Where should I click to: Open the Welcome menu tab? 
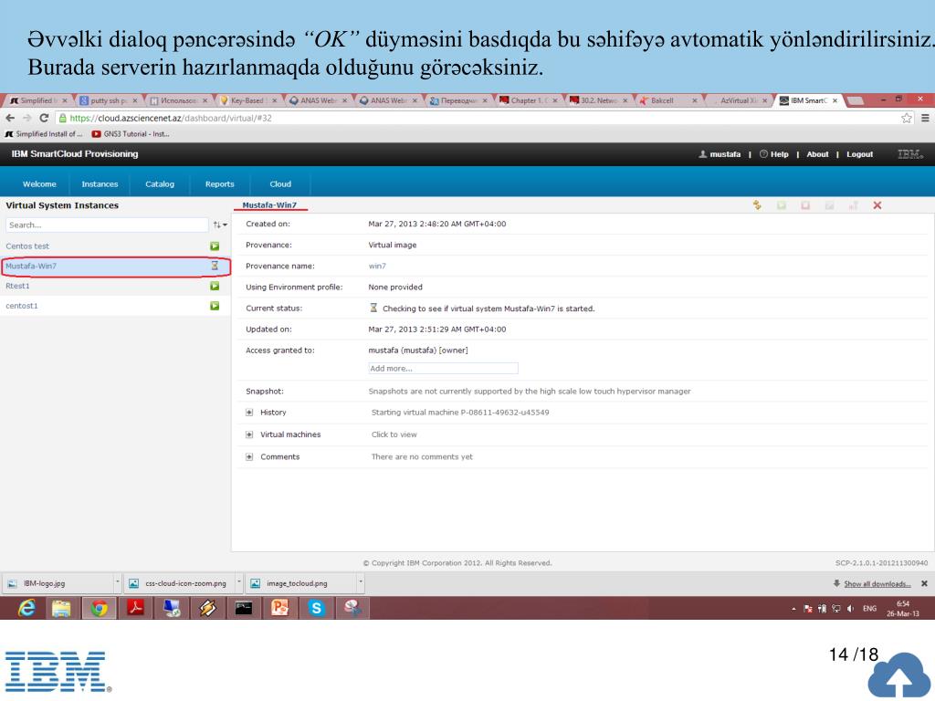tap(39, 184)
